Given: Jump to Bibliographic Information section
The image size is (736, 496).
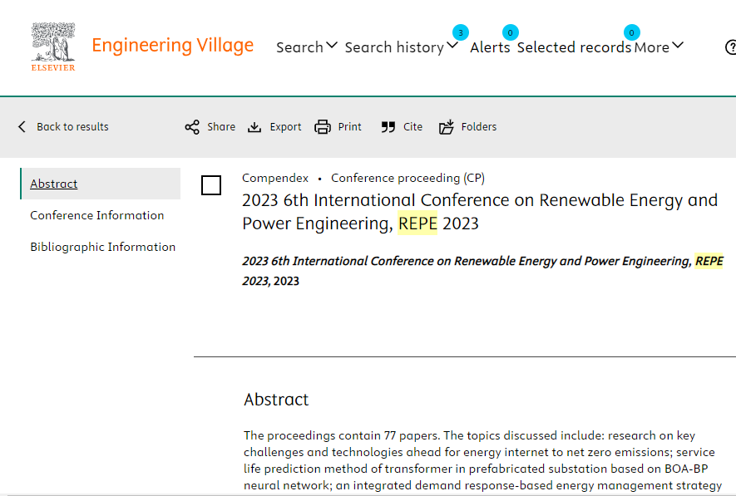Looking at the screenshot, I should (103, 247).
